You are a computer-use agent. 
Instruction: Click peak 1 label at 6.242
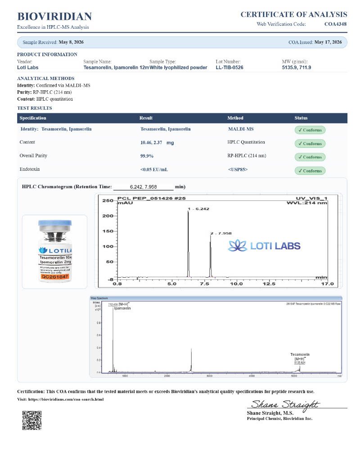(199, 209)
